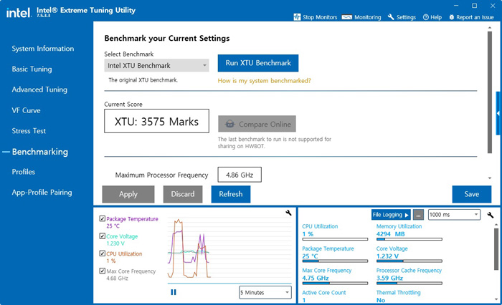
Task: Disable the CPU Utilization graph checkbox
Action: click(103, 253)
